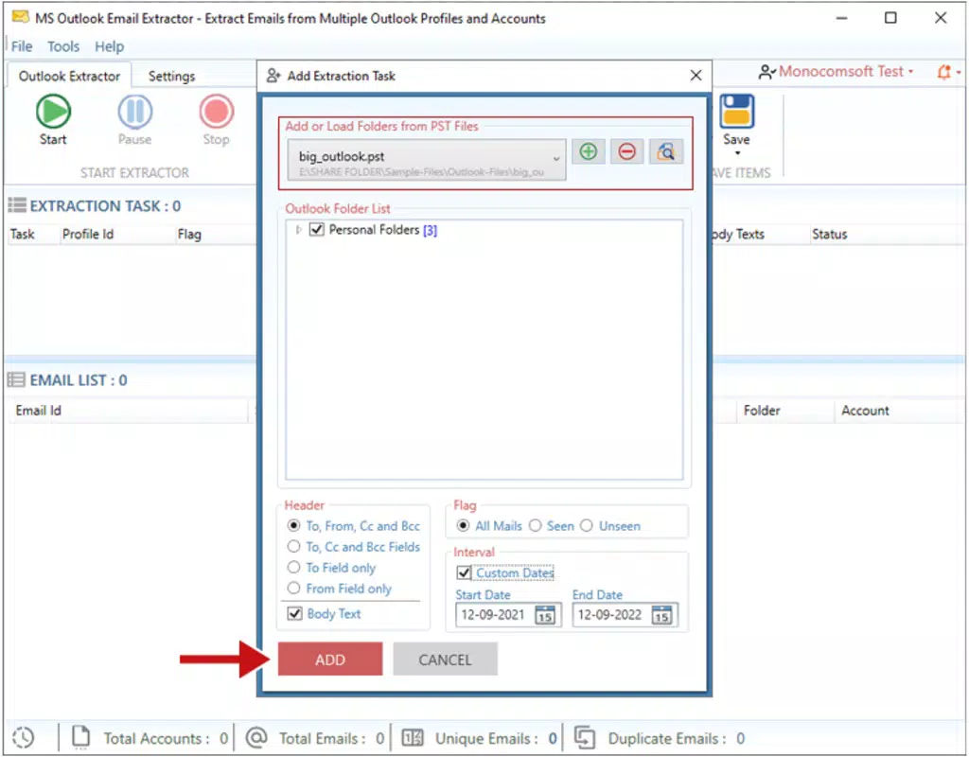
Task: Switch to the Settings tab
Action: pos(172,76)
